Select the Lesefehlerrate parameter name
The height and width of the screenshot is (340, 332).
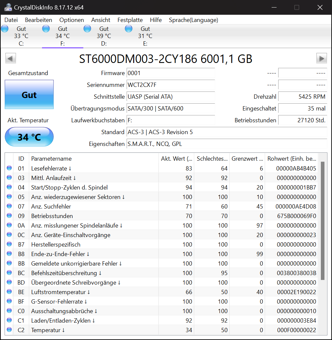tap(51, 169)
